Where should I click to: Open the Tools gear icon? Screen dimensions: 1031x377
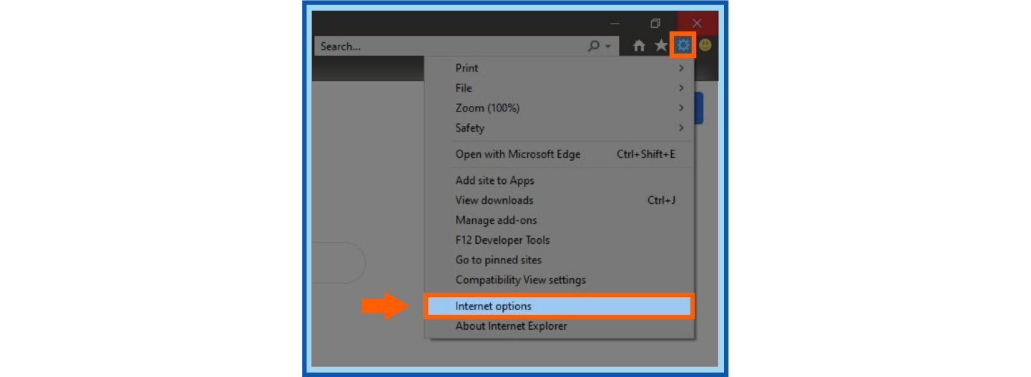[683, 46]
